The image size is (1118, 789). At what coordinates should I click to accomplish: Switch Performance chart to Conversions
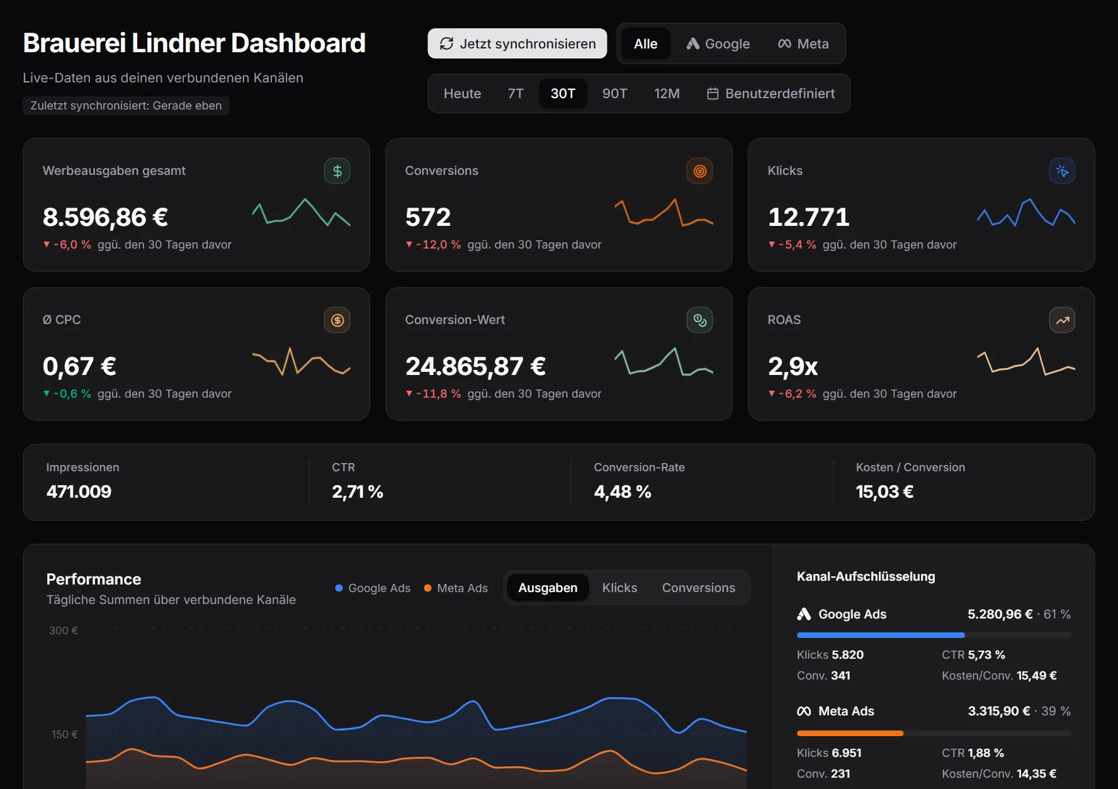698,588
